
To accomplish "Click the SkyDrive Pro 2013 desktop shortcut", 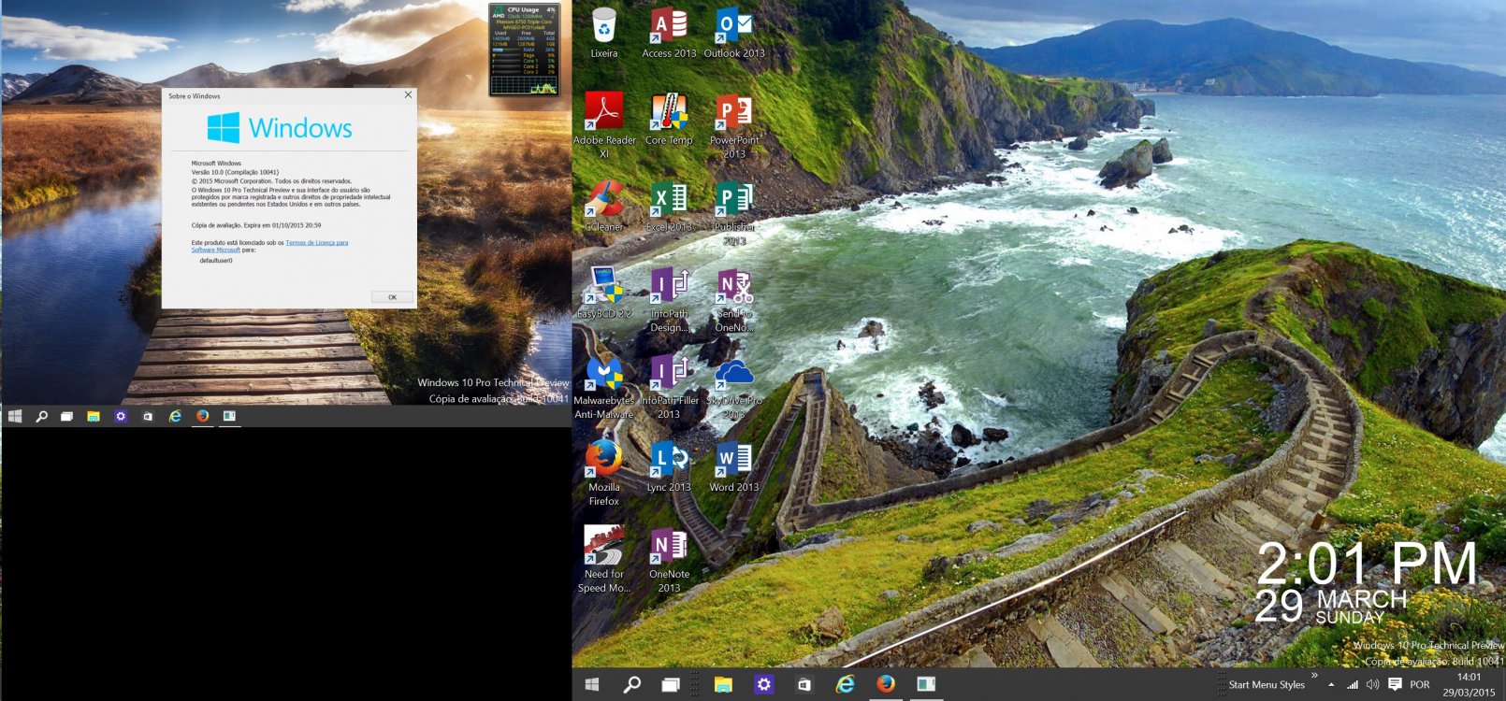I will (x=734, y=388).
